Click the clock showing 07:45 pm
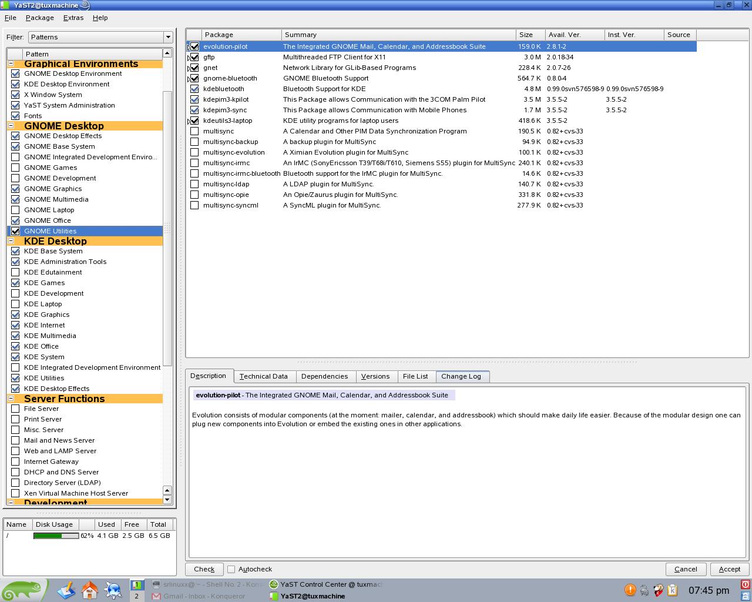 click(x=709, y=590)
